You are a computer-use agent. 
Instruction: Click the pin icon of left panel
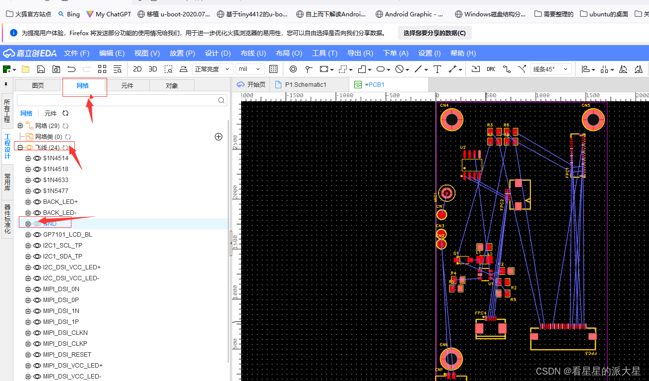6,85
